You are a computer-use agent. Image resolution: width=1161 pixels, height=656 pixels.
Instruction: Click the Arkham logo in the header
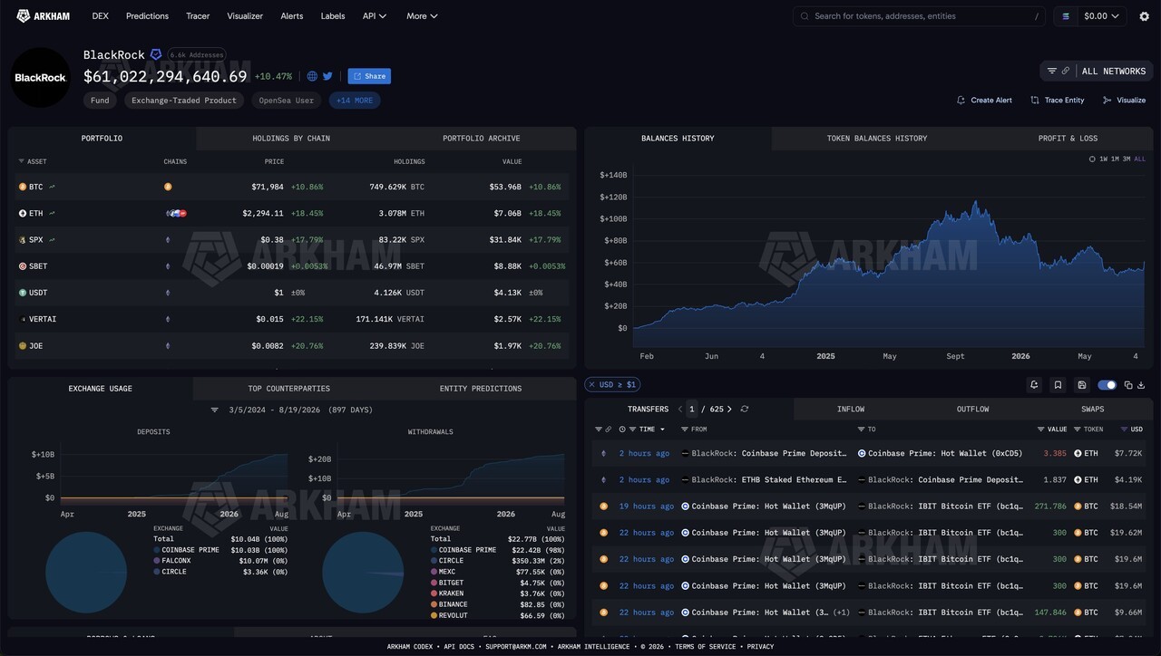click(43, 15)
